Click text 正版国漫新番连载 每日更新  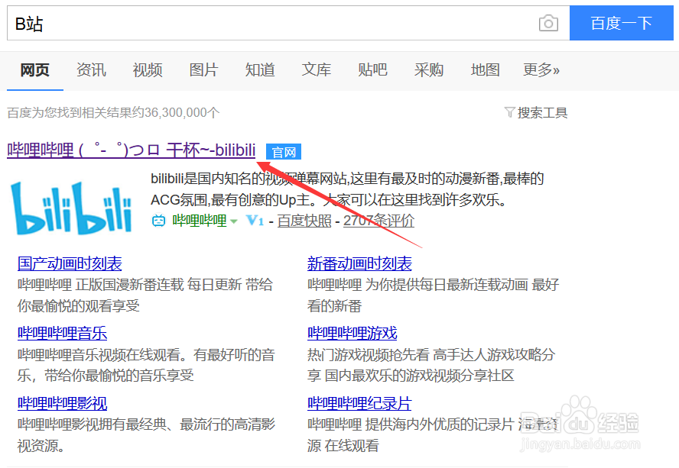159,285
